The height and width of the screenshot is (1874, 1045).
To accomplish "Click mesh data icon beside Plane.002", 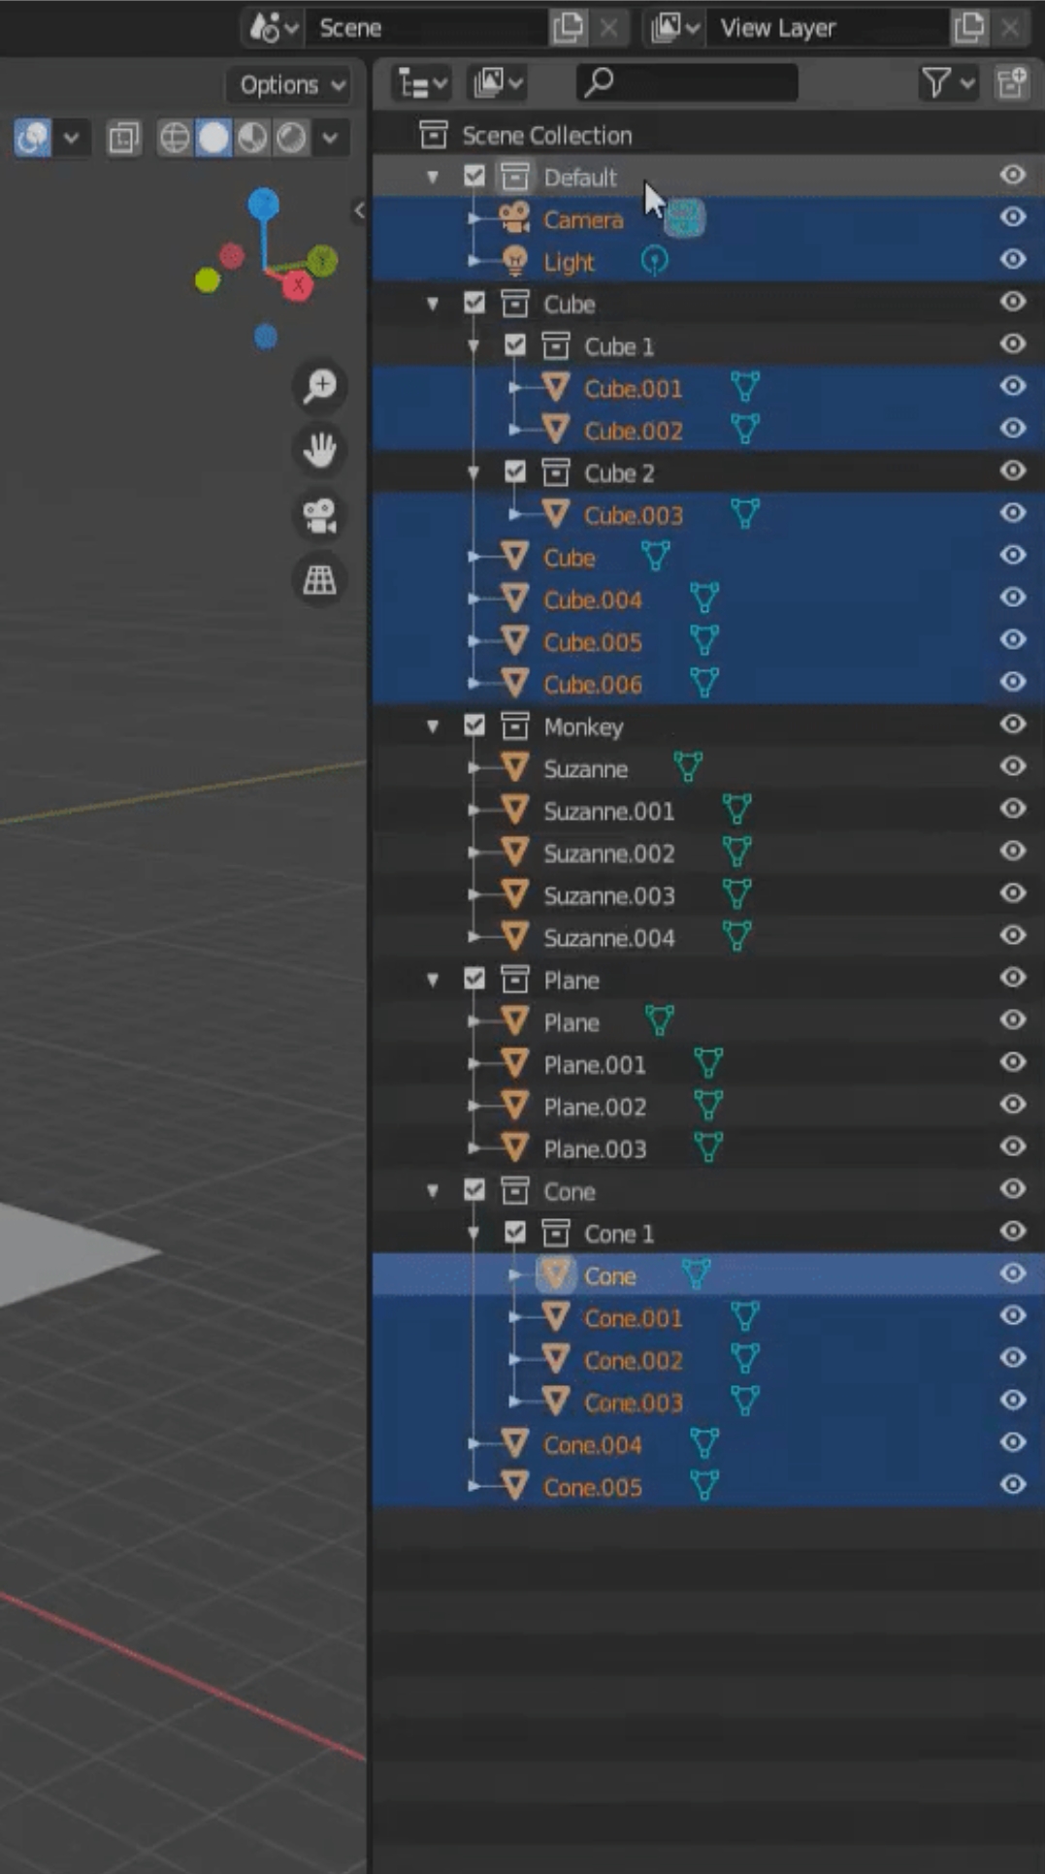I will click(x=708, y=1106).
